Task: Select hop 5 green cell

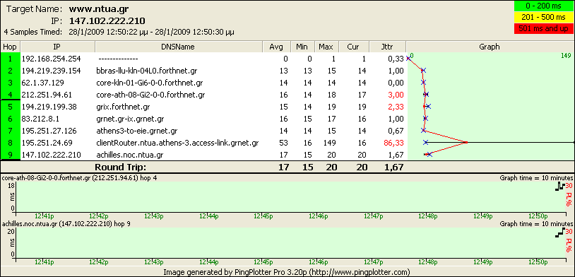Action: [x=11, y=107]
